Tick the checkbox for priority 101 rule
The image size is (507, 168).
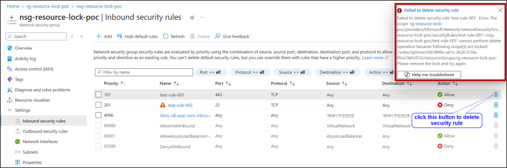(x=99, y=95)
